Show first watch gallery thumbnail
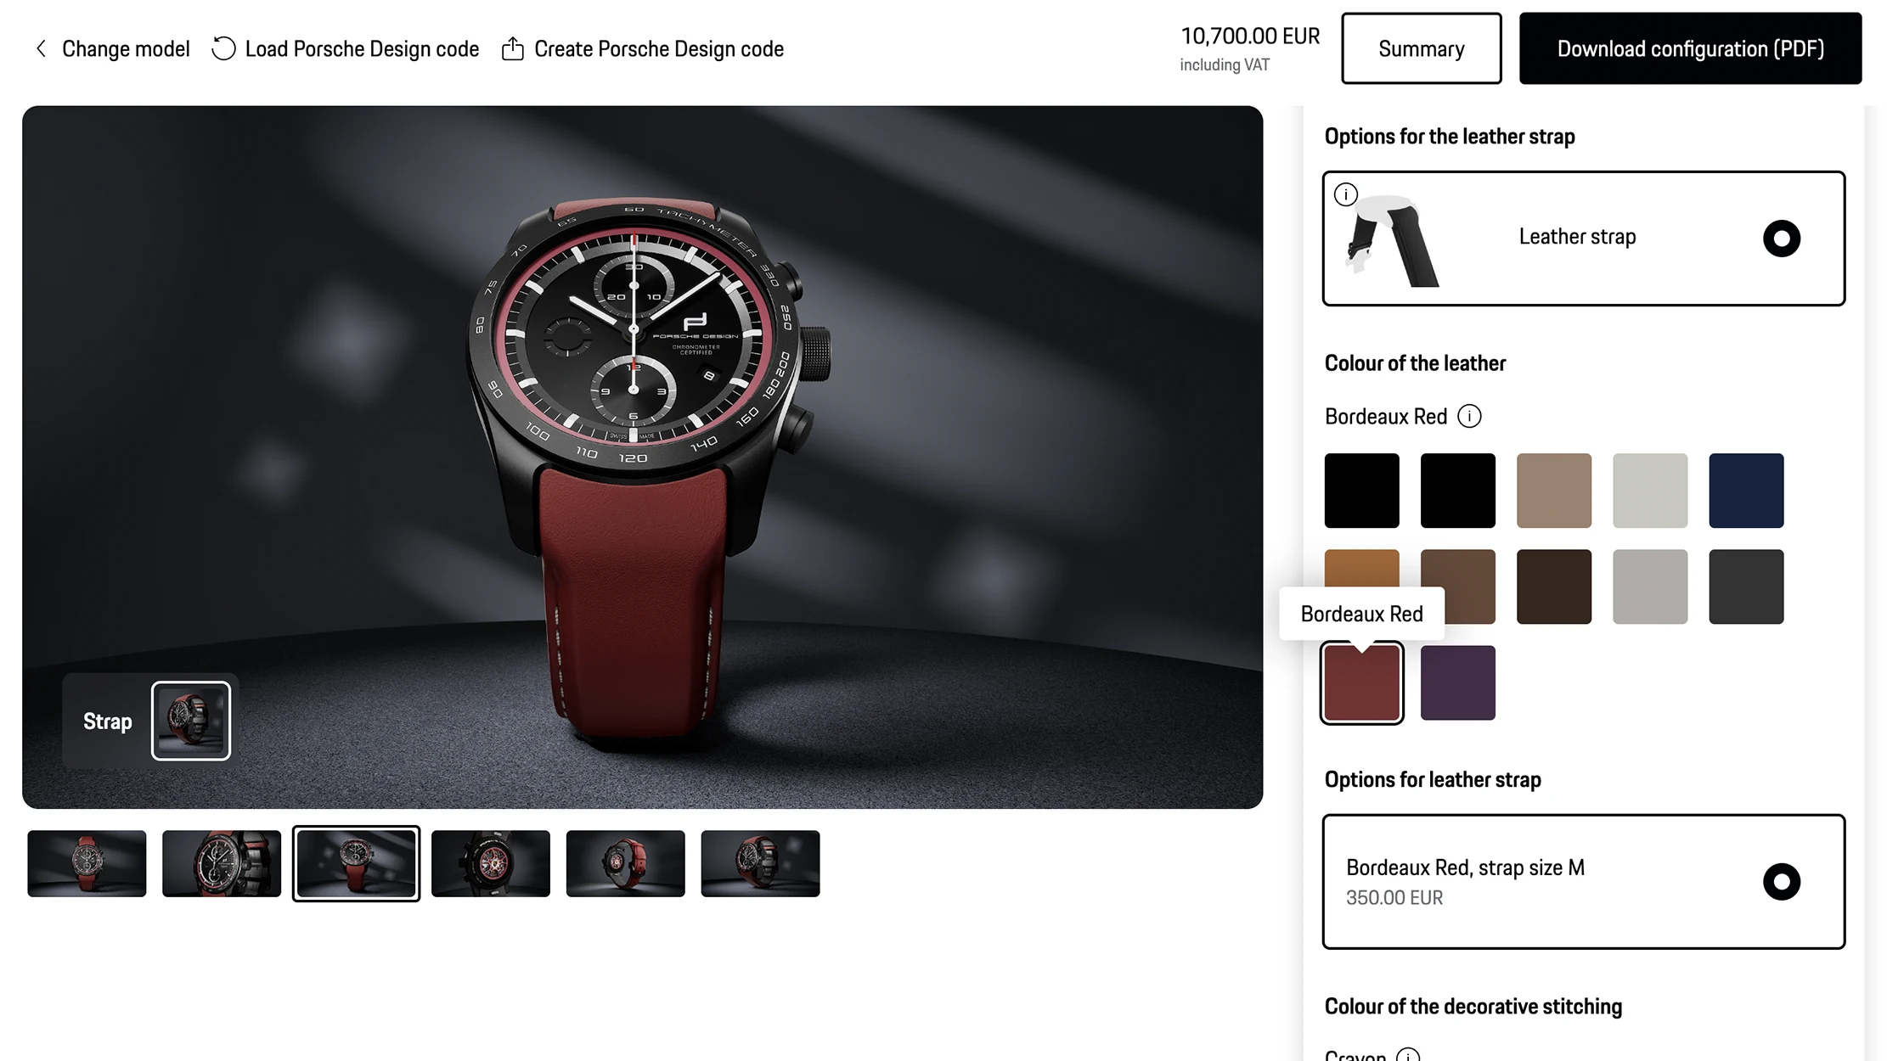The height and width of the screenshot is (1061, 1887). pyautogui.click(x=87, y=863)
